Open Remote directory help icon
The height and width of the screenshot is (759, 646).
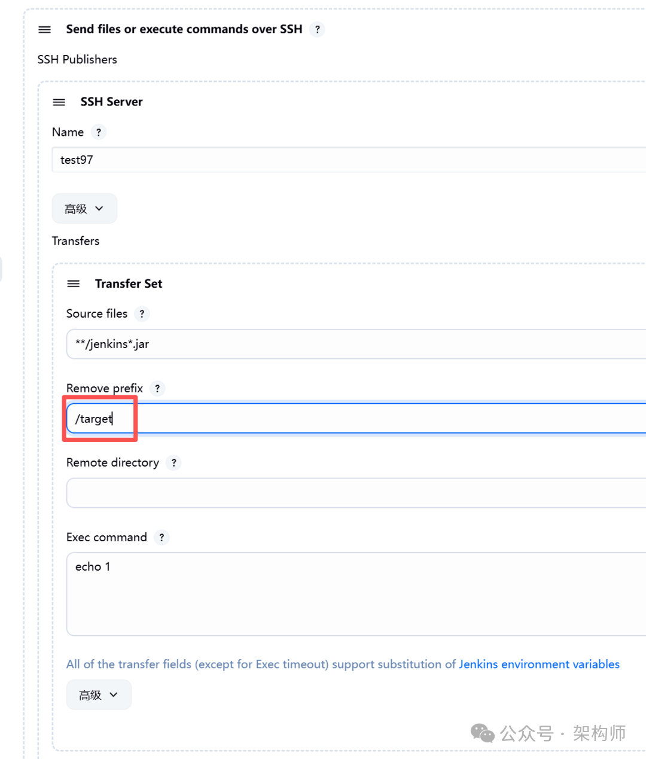coord(173,462)
